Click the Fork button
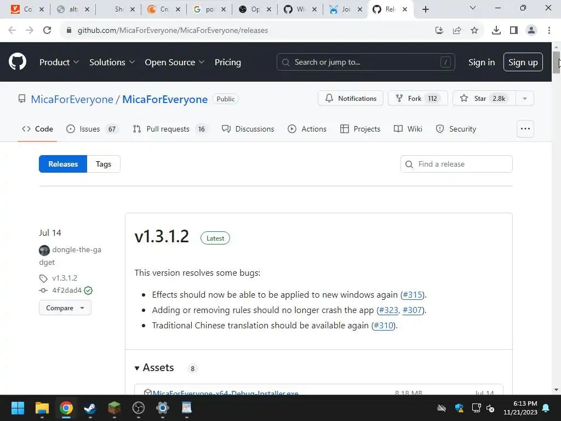Viewport: 561px width, 421px height. [418, 99]
